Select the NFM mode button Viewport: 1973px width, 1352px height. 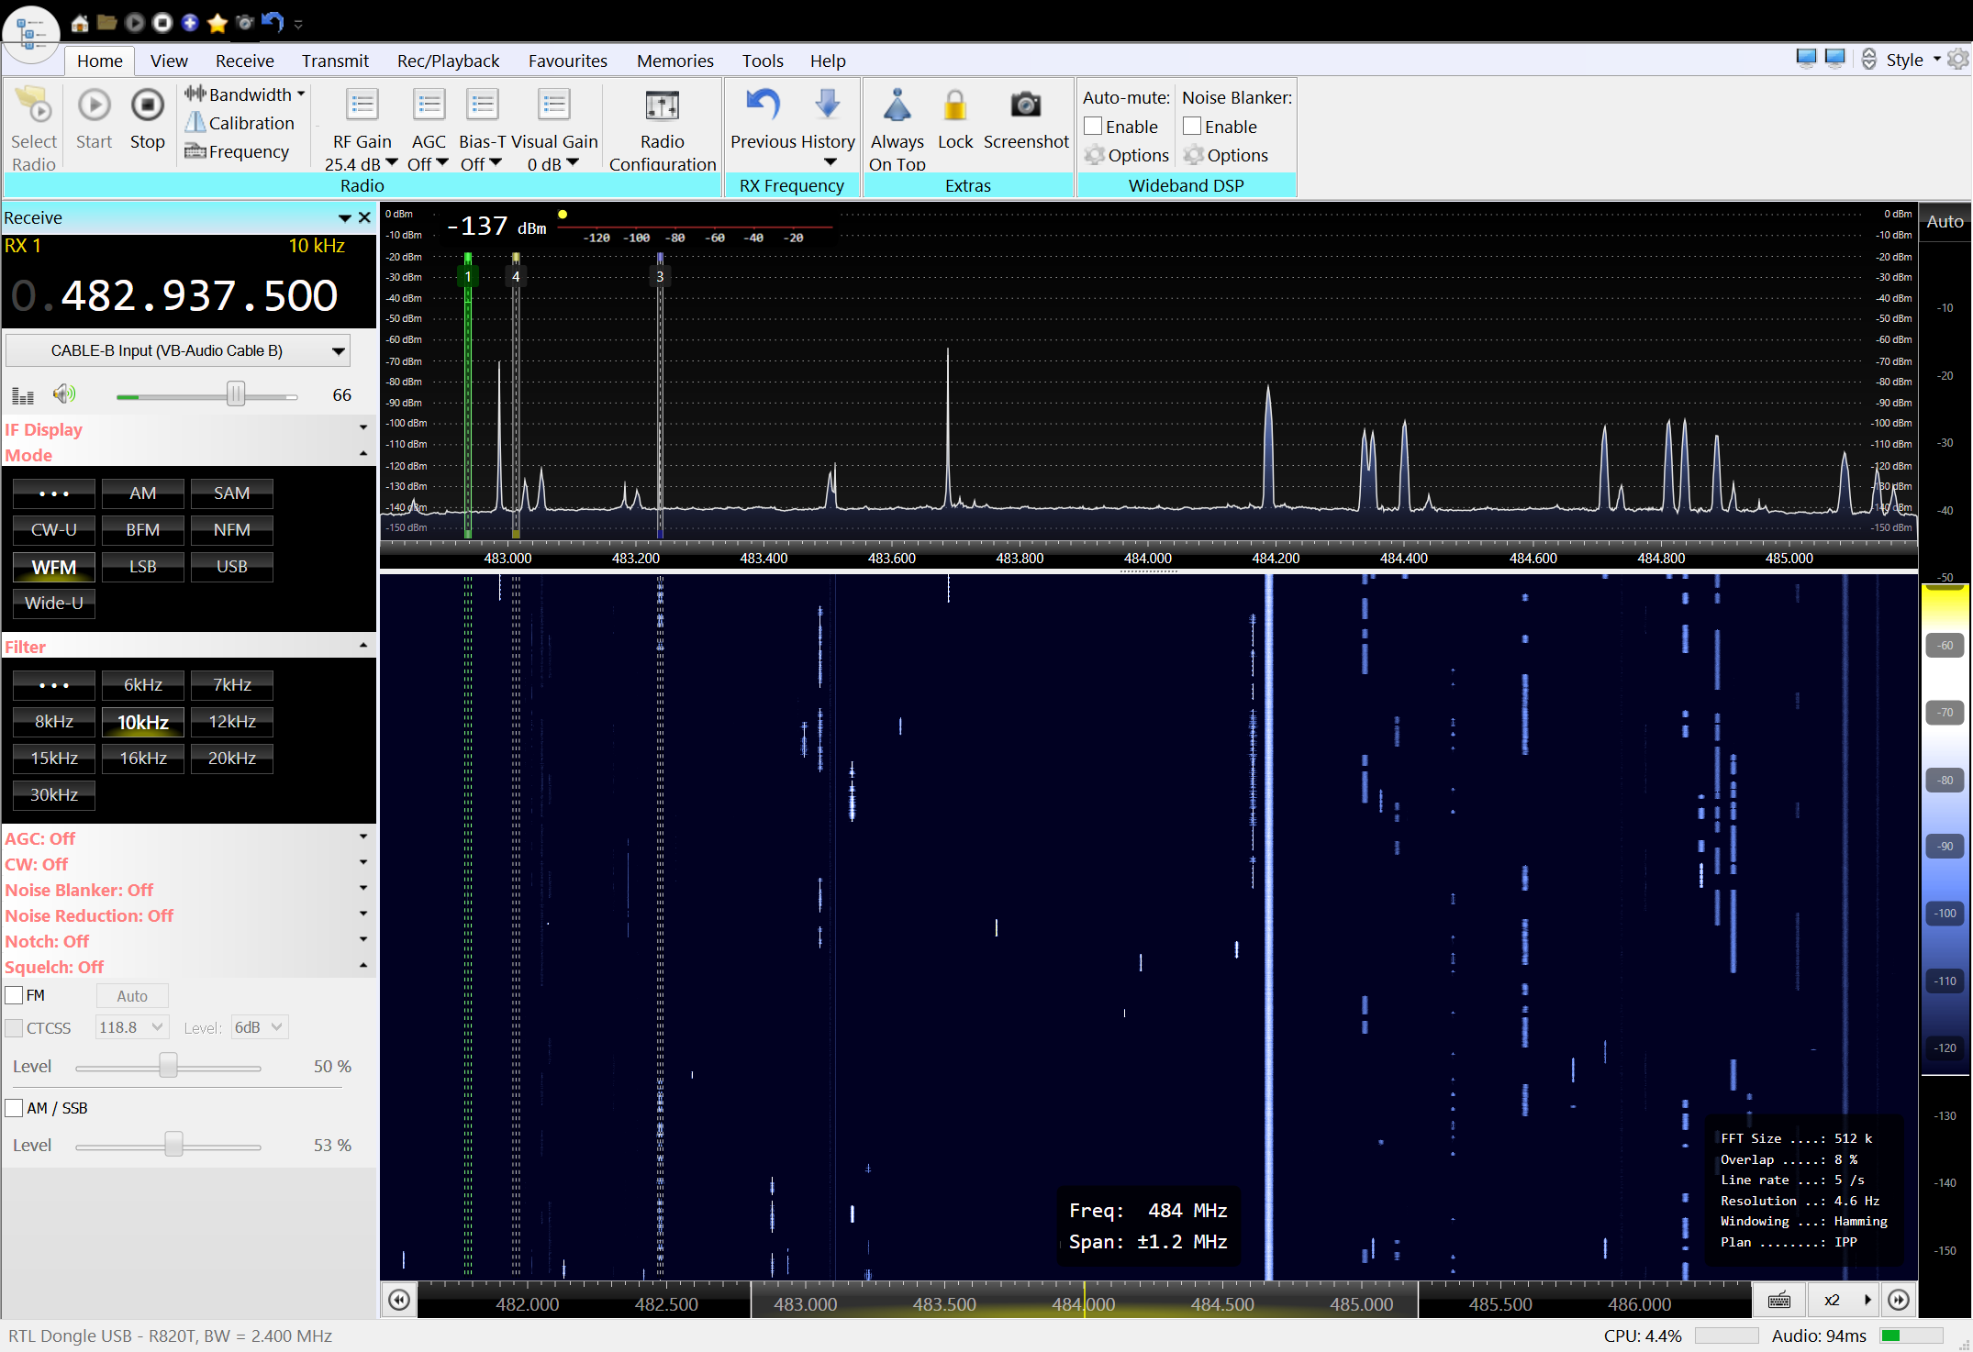231,529
